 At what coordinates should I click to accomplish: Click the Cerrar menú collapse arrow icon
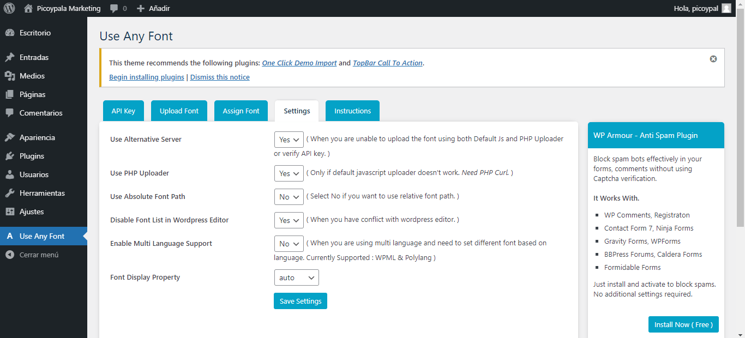10,255
